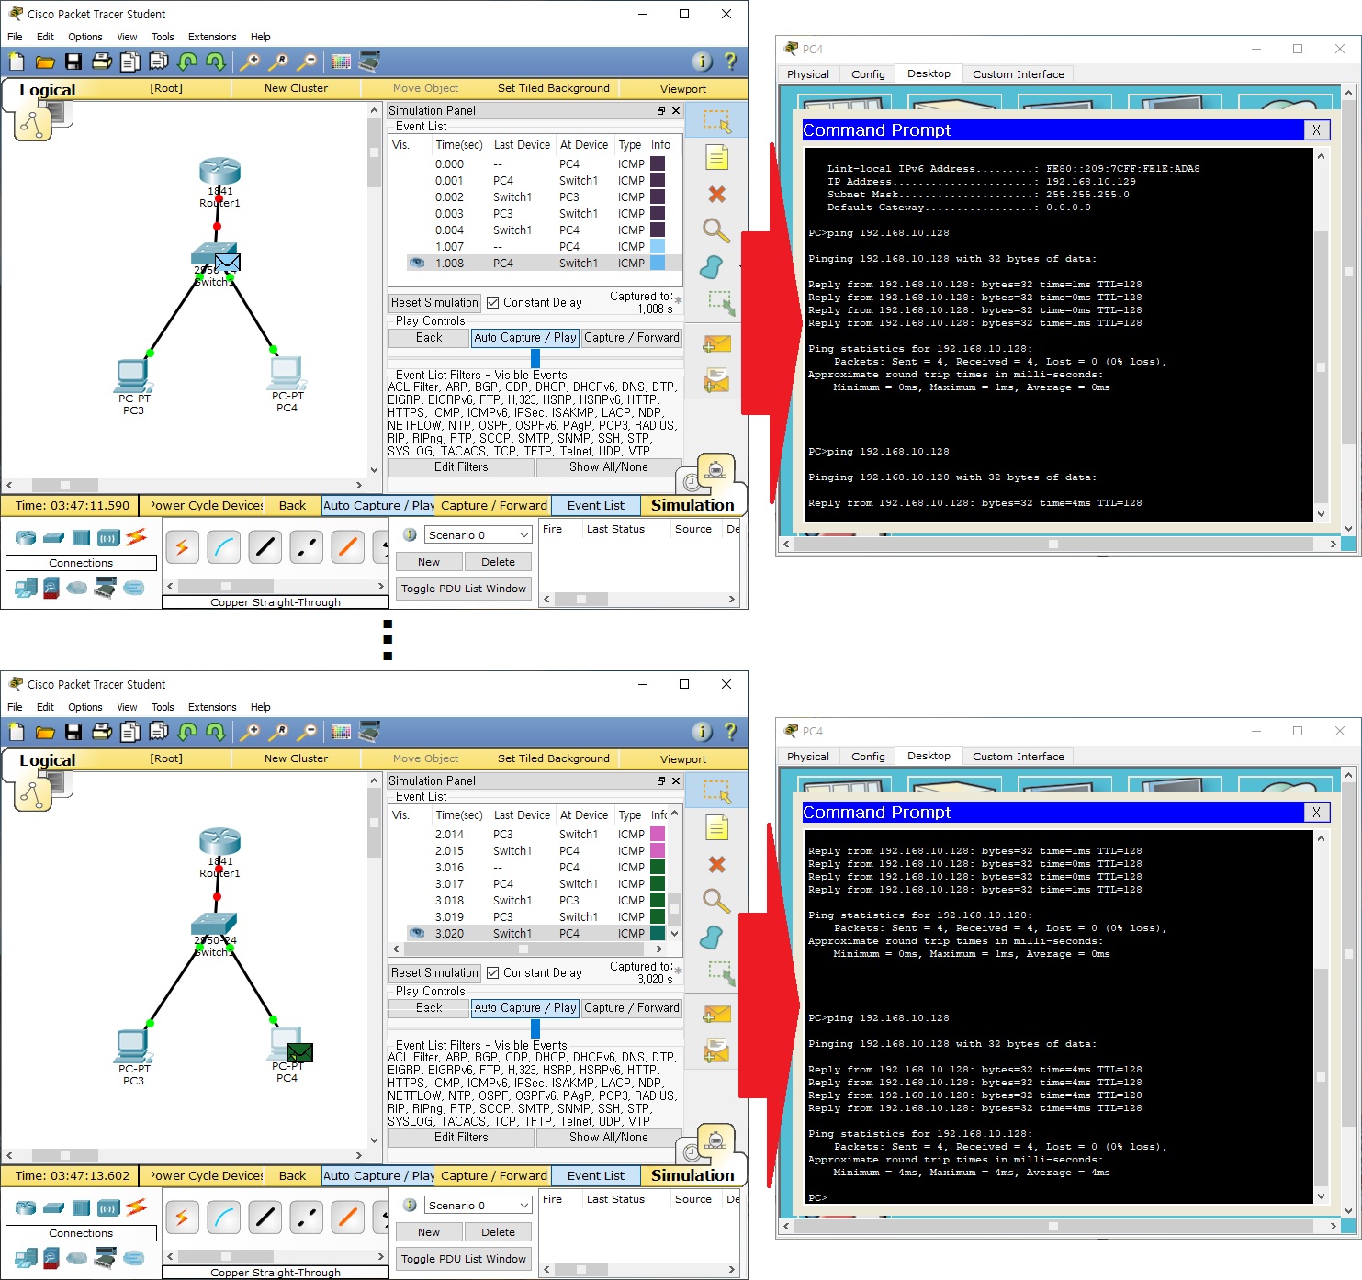Image resolution: width=1362 pixels, height=1280 pixels.
Task: Switch to Config tab in upper PC4 window
Action: coord(868,74)
